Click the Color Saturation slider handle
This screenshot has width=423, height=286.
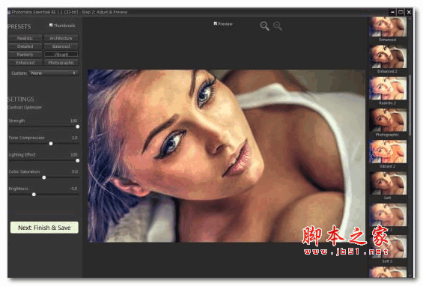(x=44, y=177)
